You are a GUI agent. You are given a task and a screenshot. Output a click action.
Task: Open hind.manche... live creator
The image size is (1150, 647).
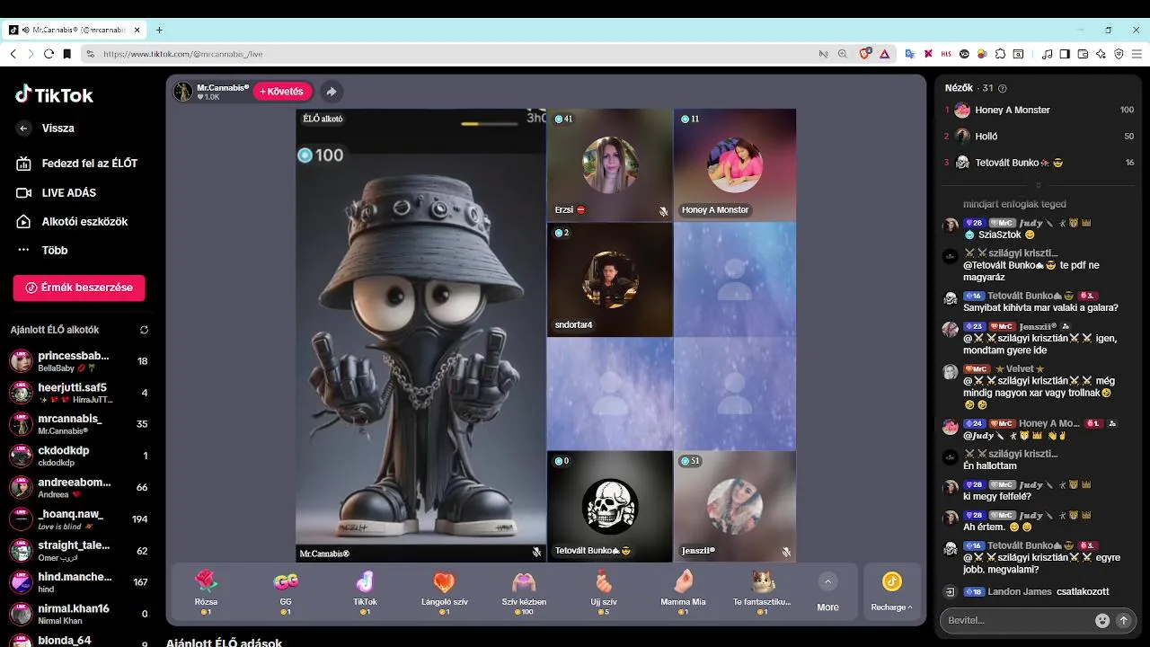click(79, 582)
